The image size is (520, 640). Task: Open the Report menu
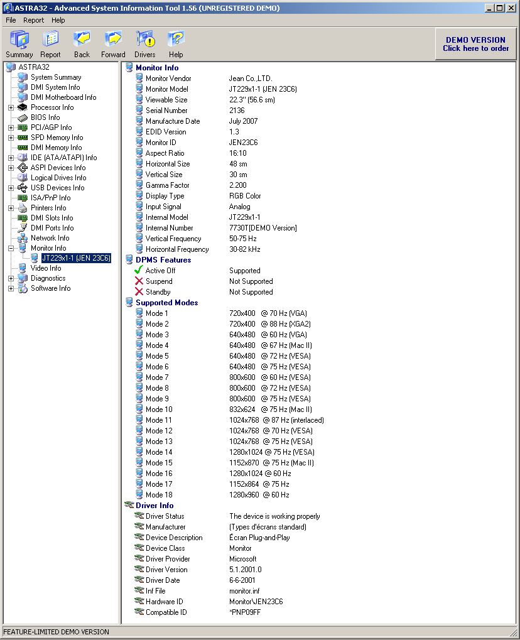(33, 20)
